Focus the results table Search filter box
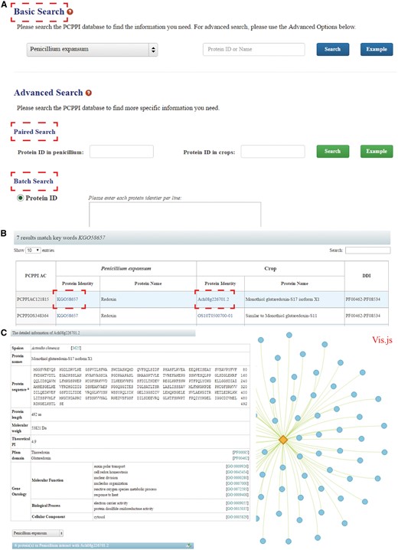 pyautogui.click(x=367, y=250)
